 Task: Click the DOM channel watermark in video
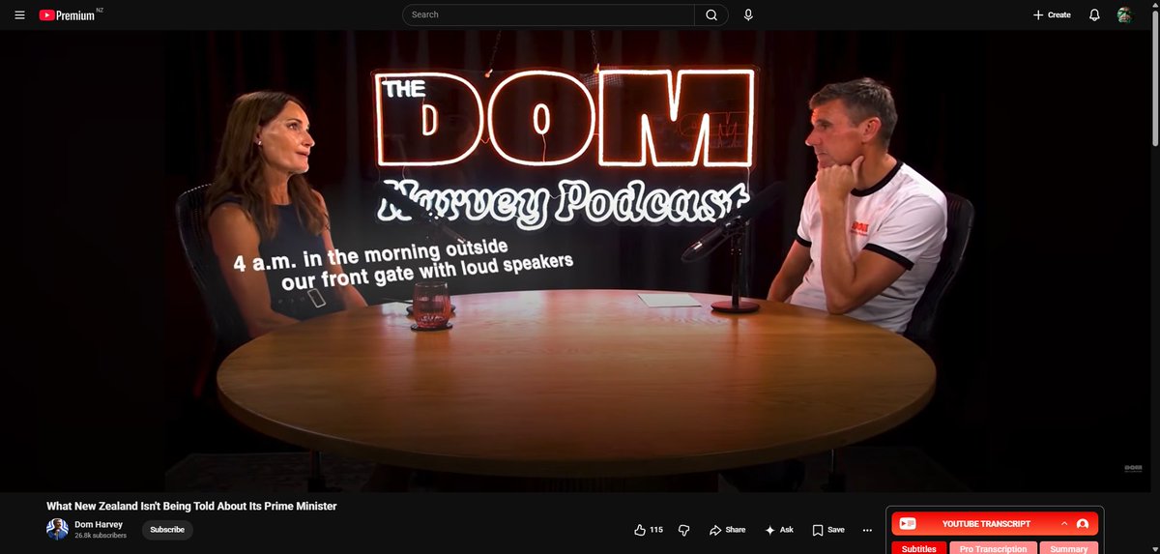click(1133, 468)
